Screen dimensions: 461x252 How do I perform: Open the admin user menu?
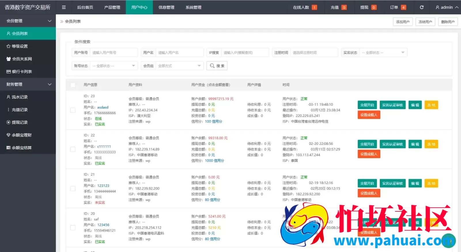(447, 7)
